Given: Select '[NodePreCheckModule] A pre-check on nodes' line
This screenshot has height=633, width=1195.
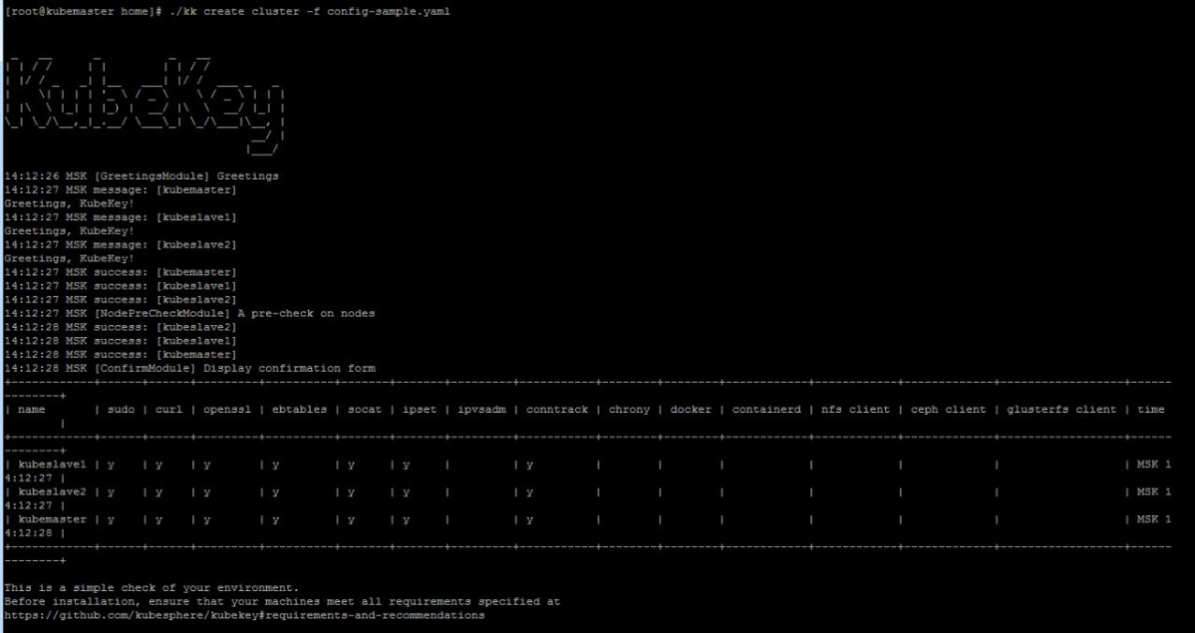Looking at the screenshot, I should point(189,313).
